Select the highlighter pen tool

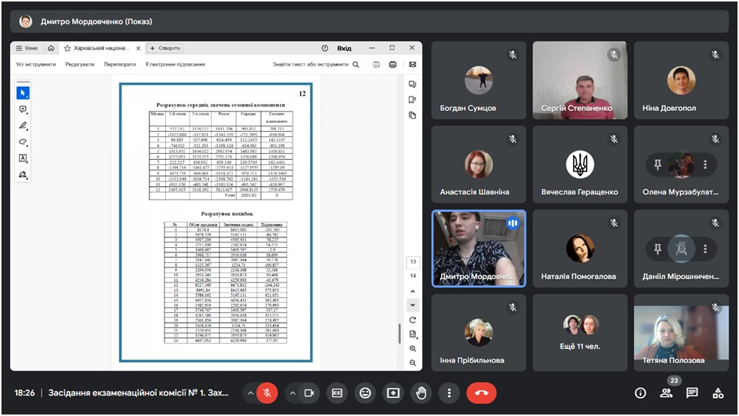23,126
